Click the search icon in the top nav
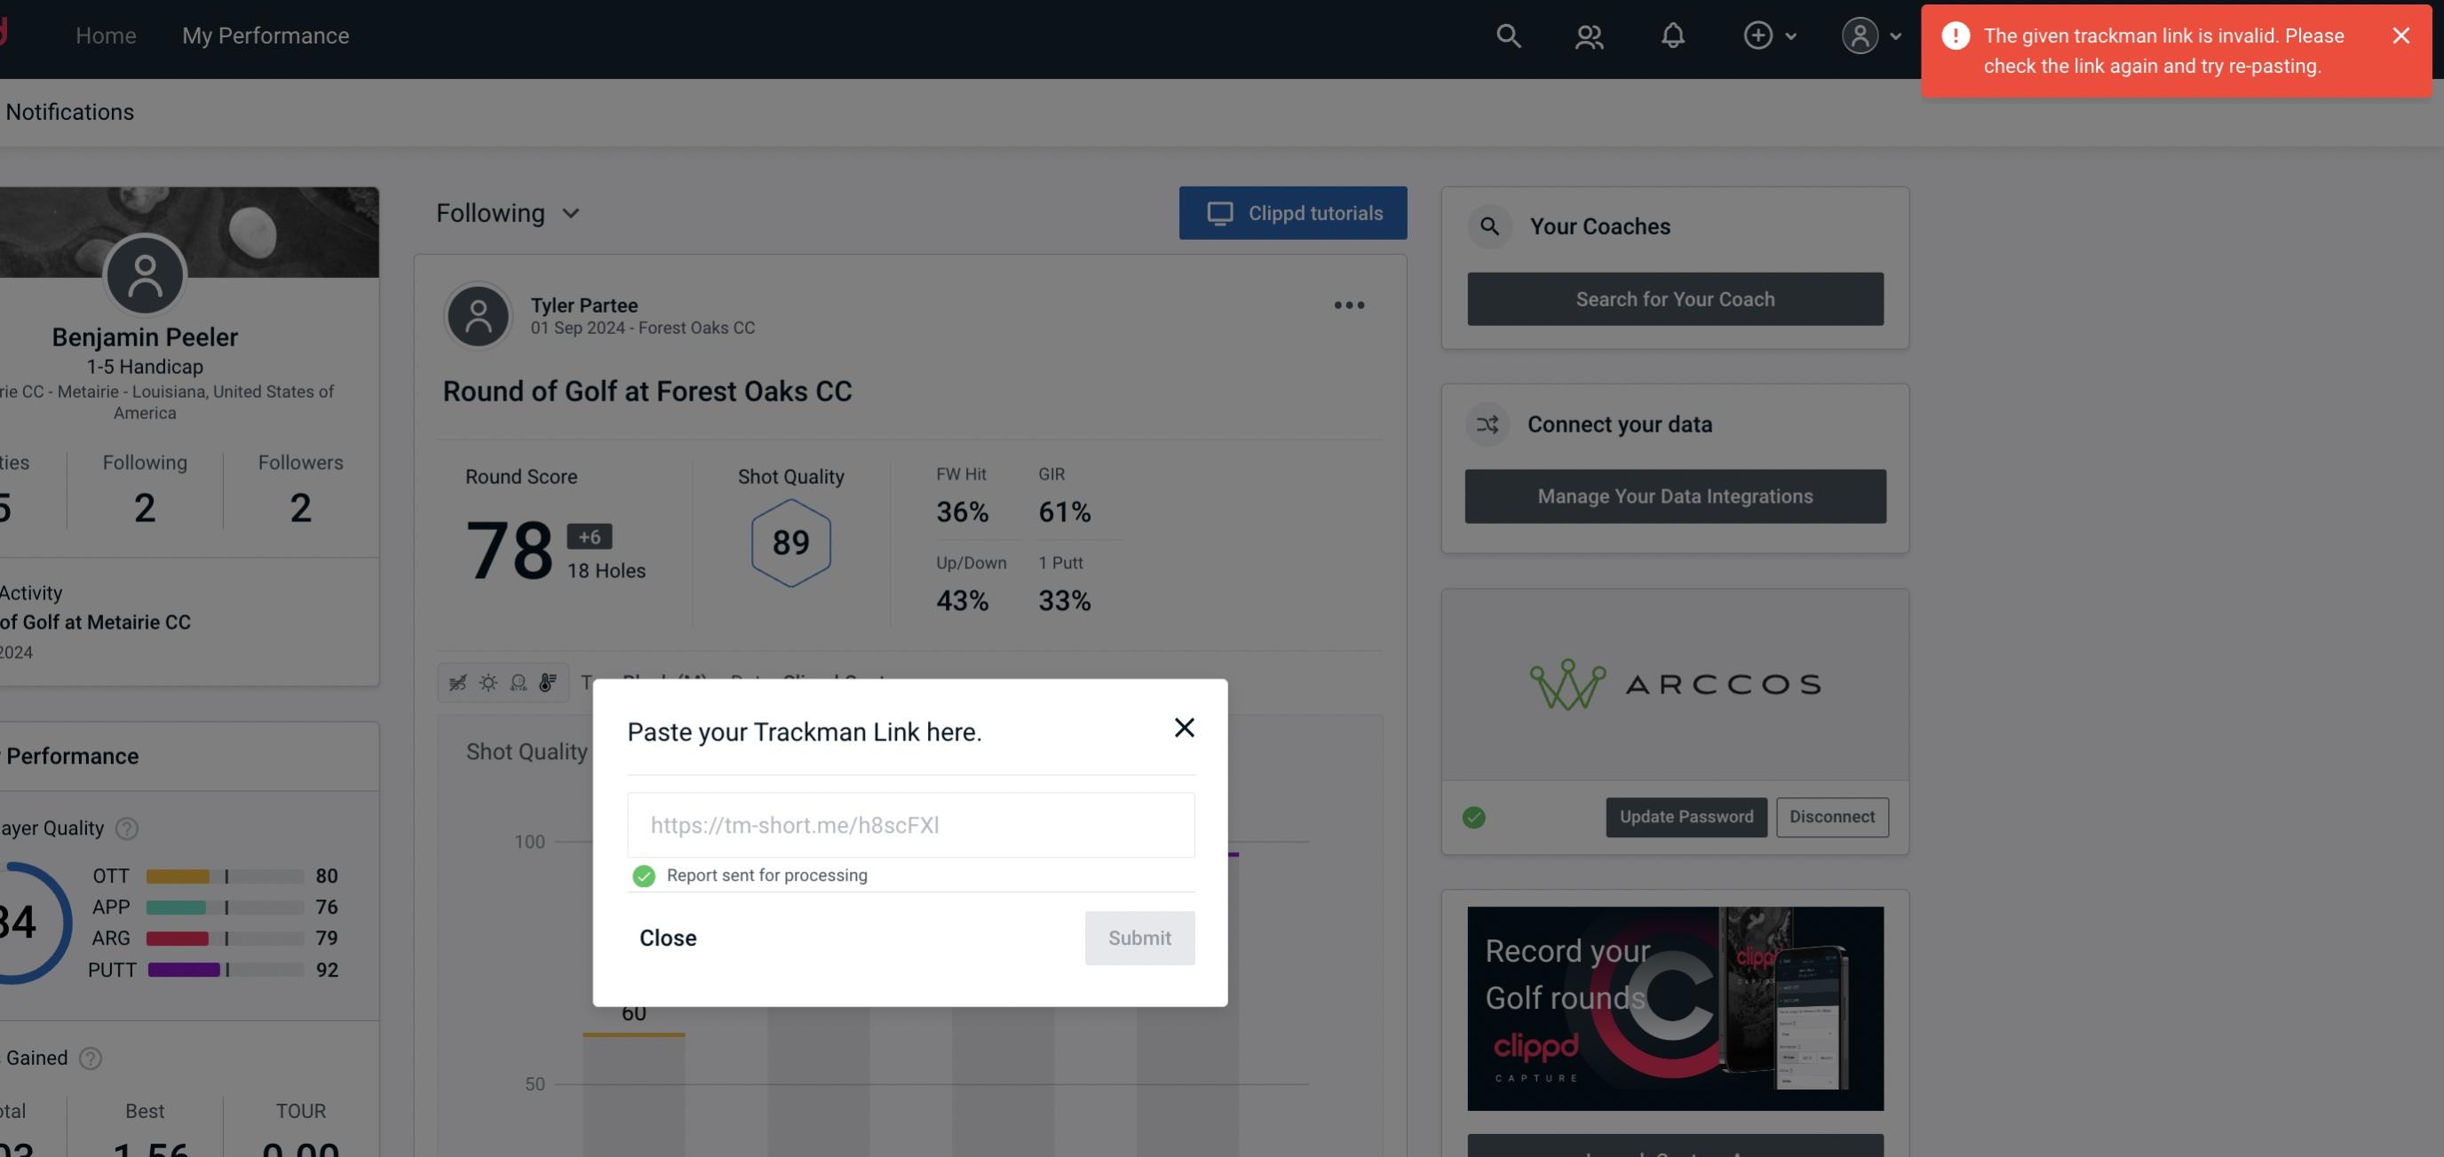 click(x=1507, y=35)
